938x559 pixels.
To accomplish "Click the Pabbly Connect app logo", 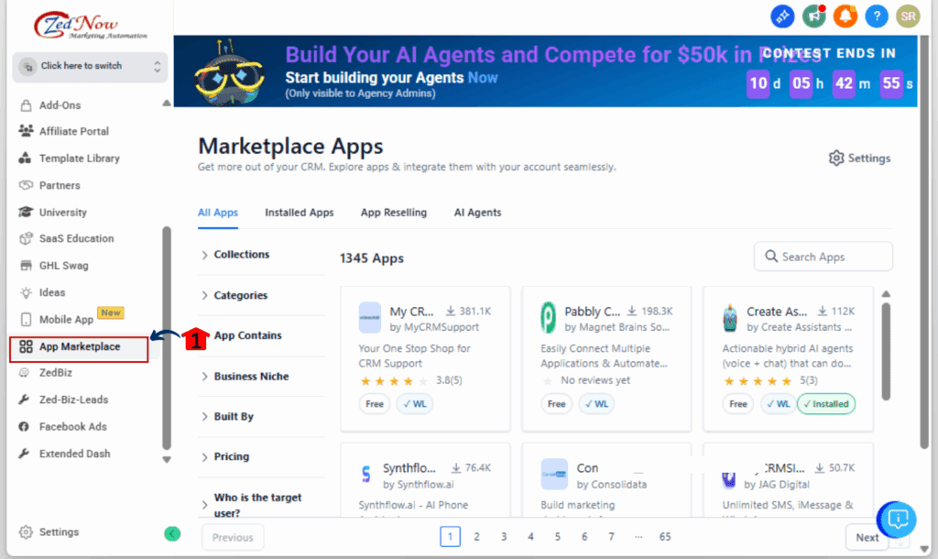I will click(x=548, y=318).
